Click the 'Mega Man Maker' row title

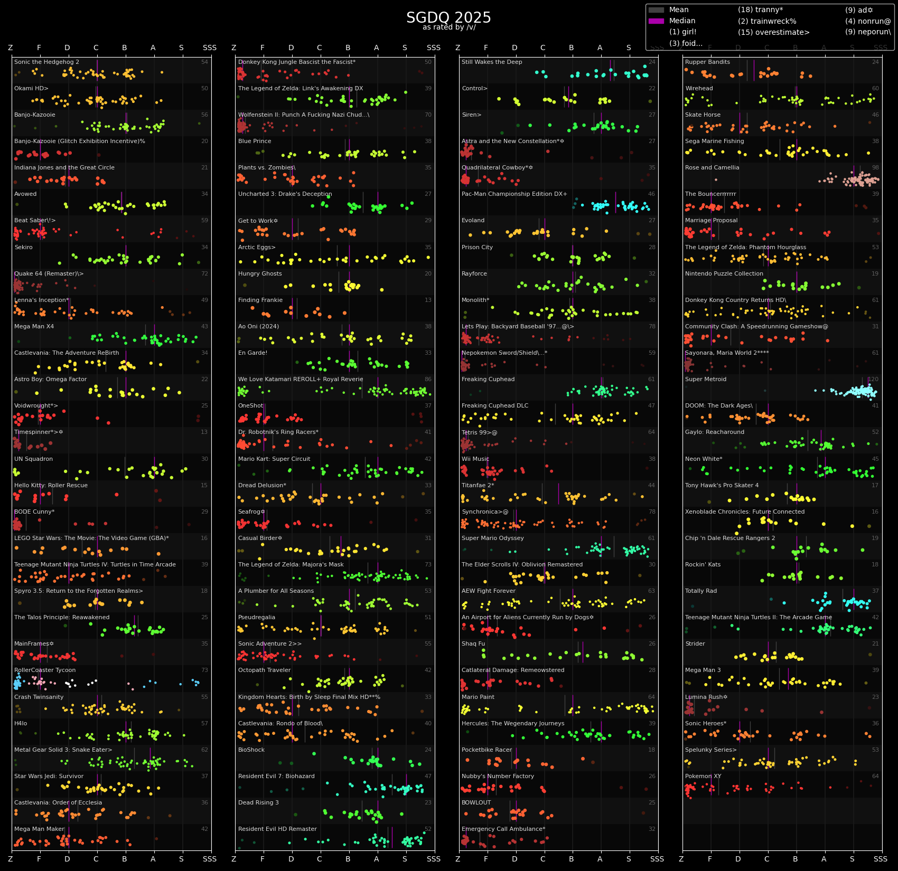(x=39, y=829)
